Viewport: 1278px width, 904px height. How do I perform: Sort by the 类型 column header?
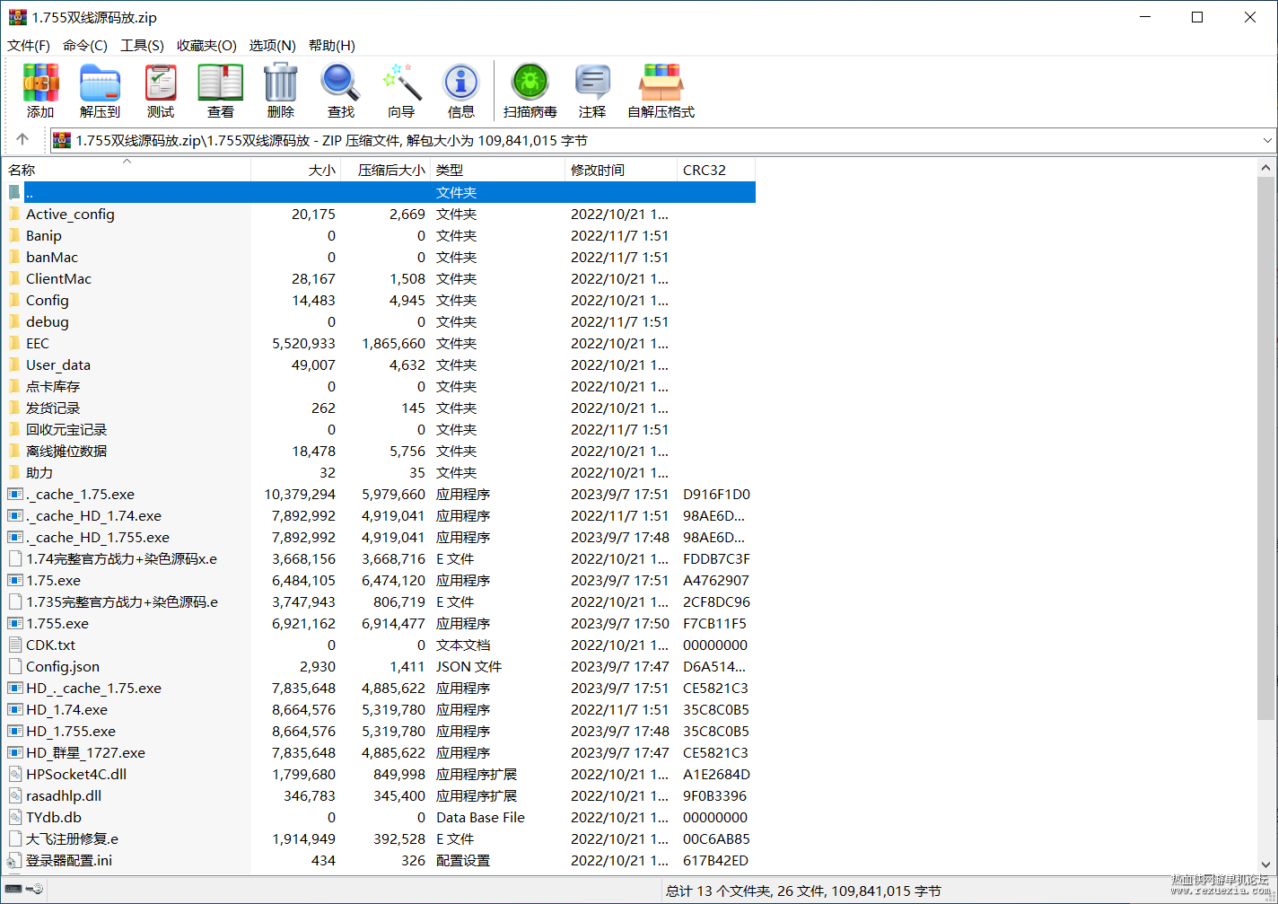pyautogui.click(x=498, y=170)
